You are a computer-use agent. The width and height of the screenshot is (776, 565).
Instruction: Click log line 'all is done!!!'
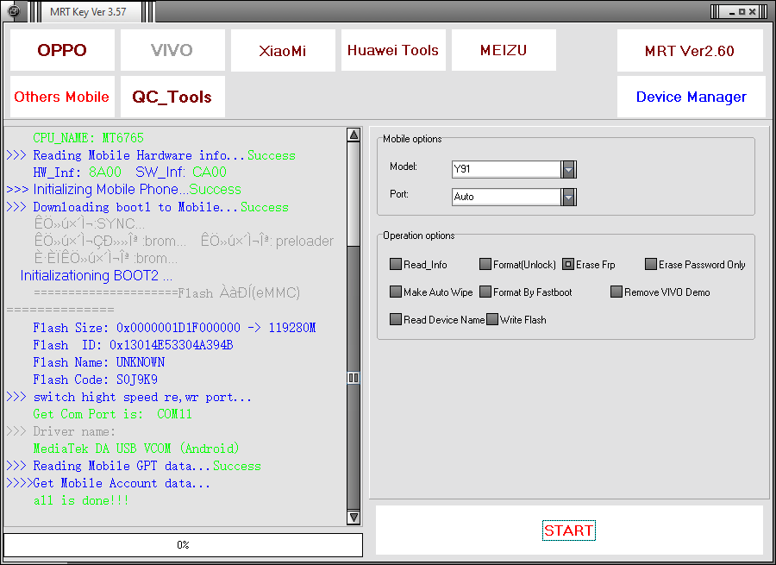point(81,500)
